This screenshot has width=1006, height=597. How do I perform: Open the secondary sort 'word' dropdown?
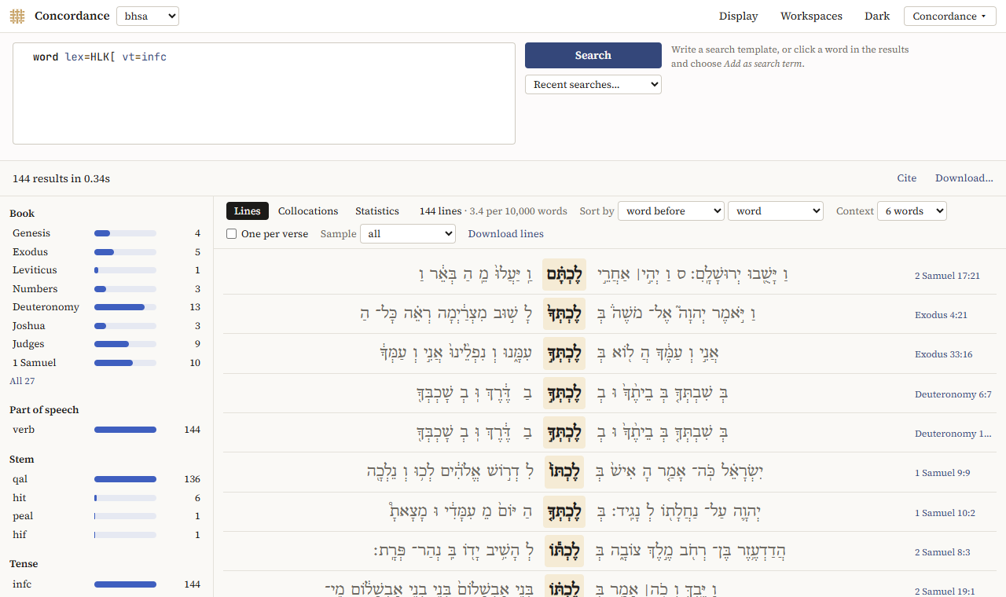(776, 211)
